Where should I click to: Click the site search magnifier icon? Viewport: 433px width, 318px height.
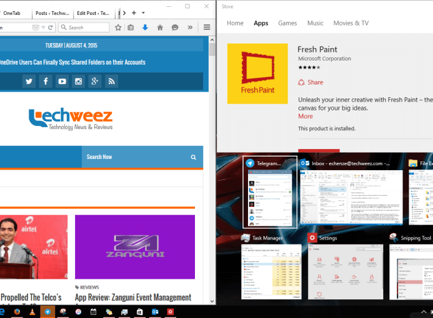pyautogui.click(x=193, y=157)
